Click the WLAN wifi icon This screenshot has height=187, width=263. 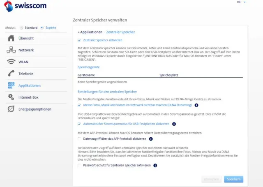point(11,62)
